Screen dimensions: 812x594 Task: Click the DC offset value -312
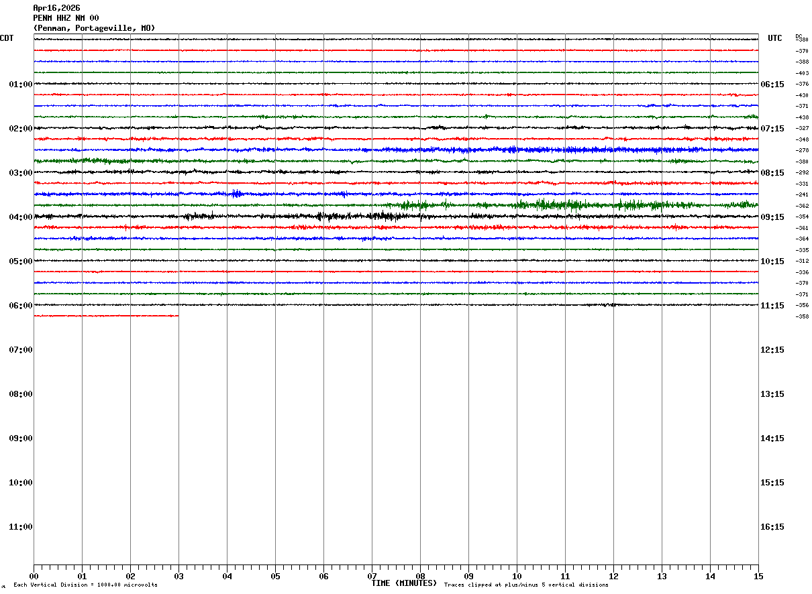[802, 261]
